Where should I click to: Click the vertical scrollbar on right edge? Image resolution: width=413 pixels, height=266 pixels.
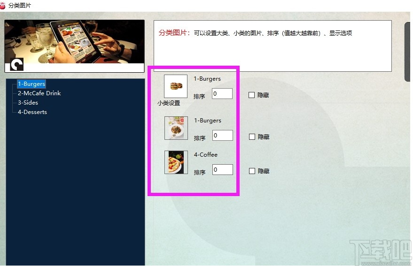click(x=407, y=52)
